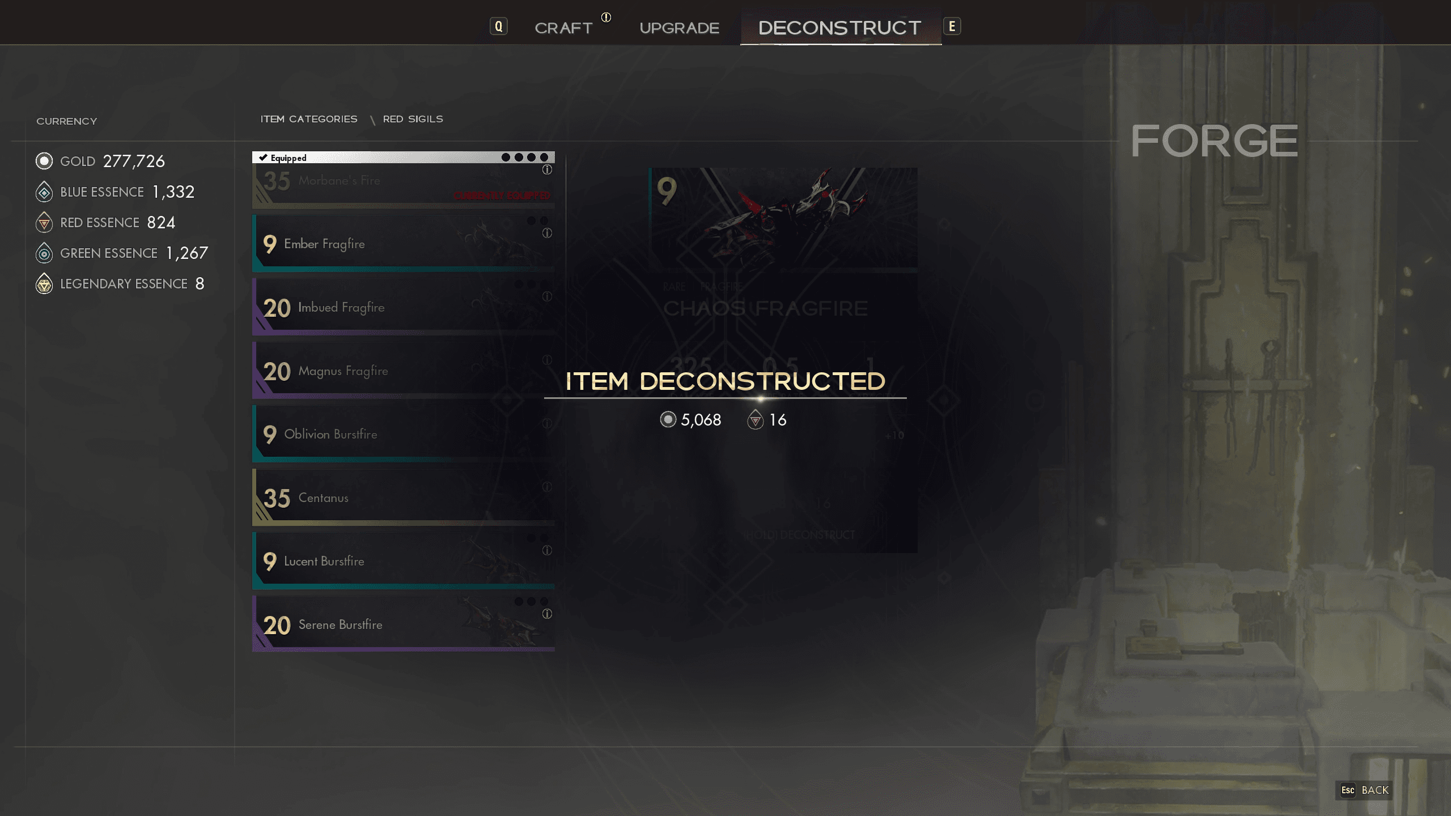Switch to the Upgrade tab
The image size is (1451, 816).
tap(679, 28)
